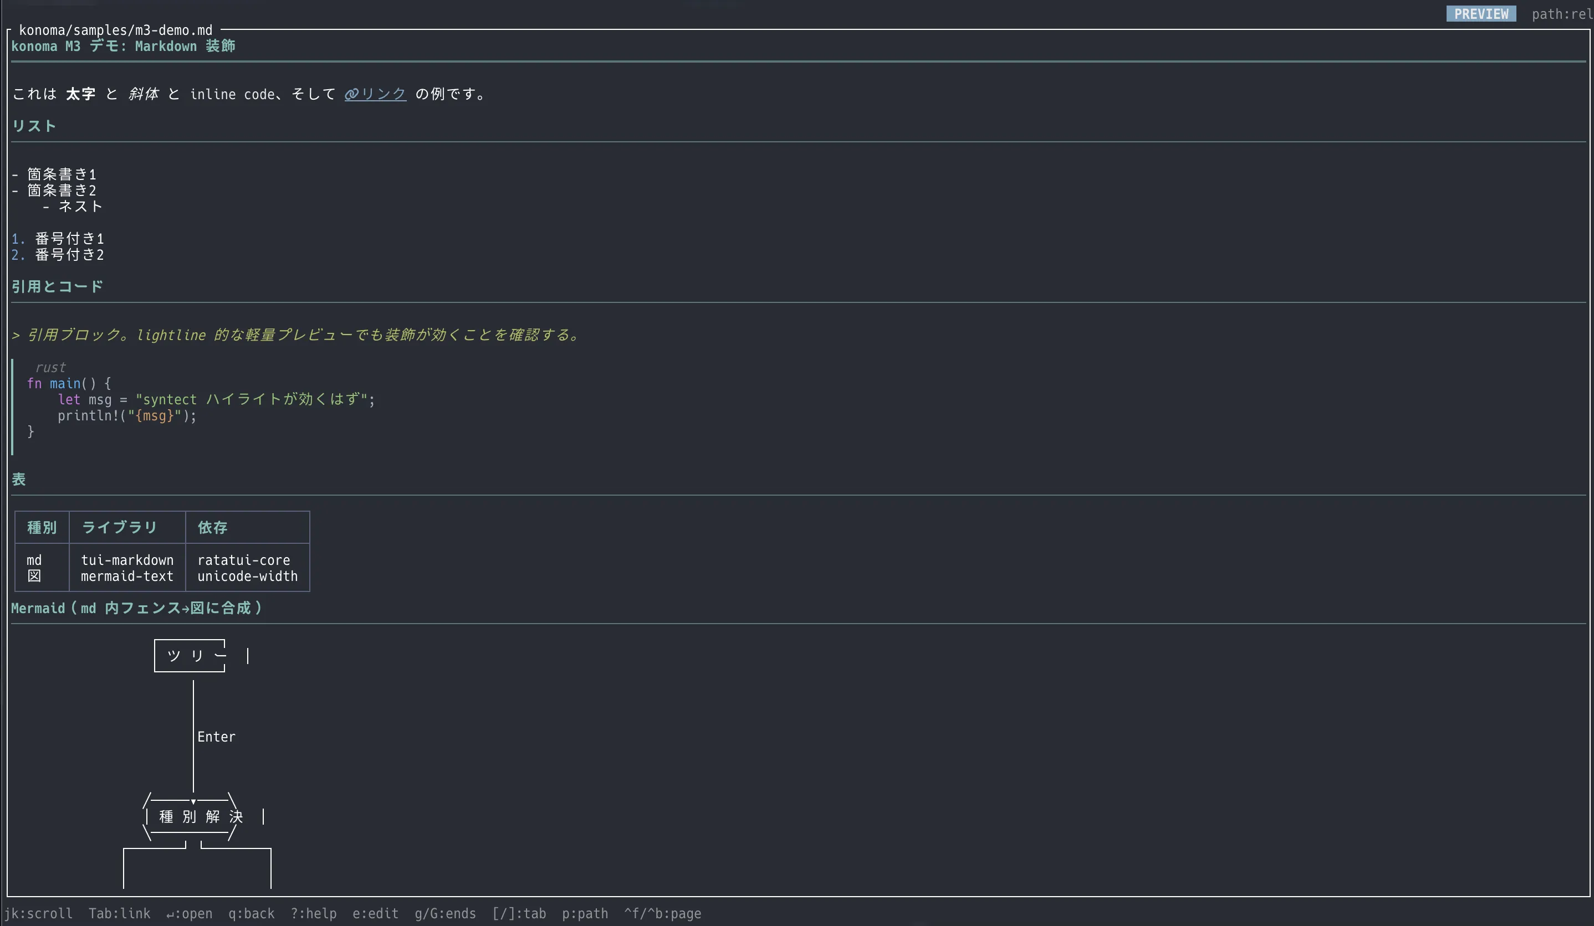
Task: Click the [/]:tab hint in status bar
Action: (519, 913)
